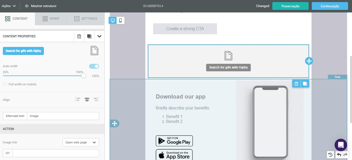Open the edit history icon

(x=330, y=155)
